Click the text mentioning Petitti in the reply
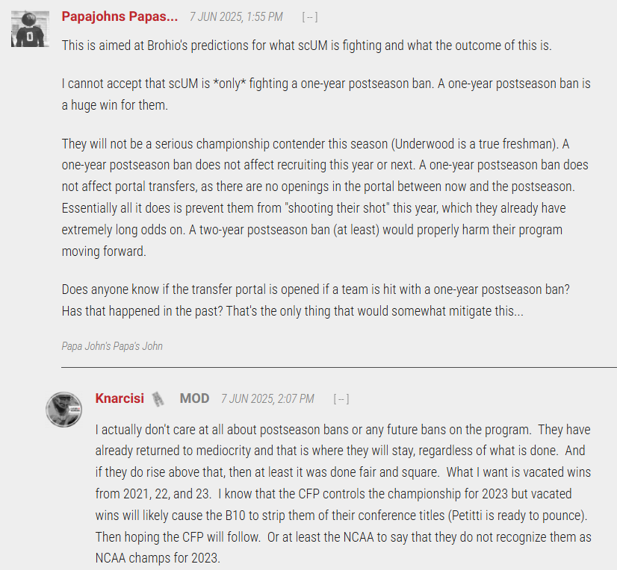This screenshot has width=617, height=570. coord(517,515)
